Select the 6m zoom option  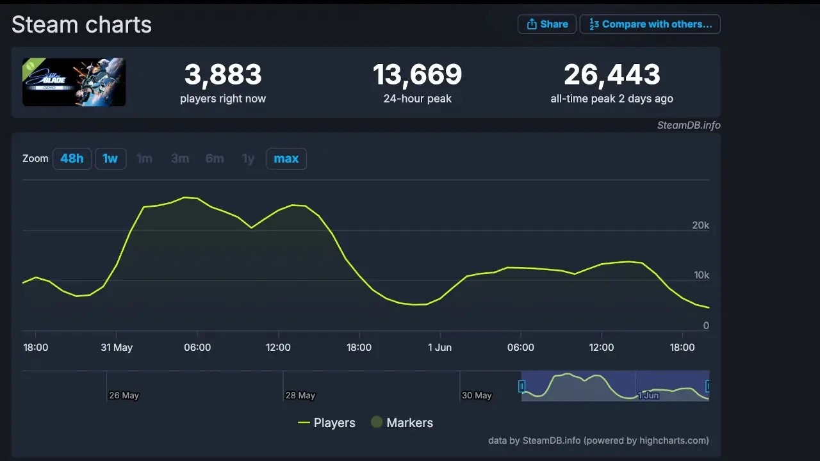tap(215, 158)
